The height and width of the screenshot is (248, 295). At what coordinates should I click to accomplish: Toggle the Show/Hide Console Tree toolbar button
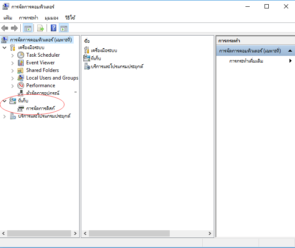click(28, 28)
